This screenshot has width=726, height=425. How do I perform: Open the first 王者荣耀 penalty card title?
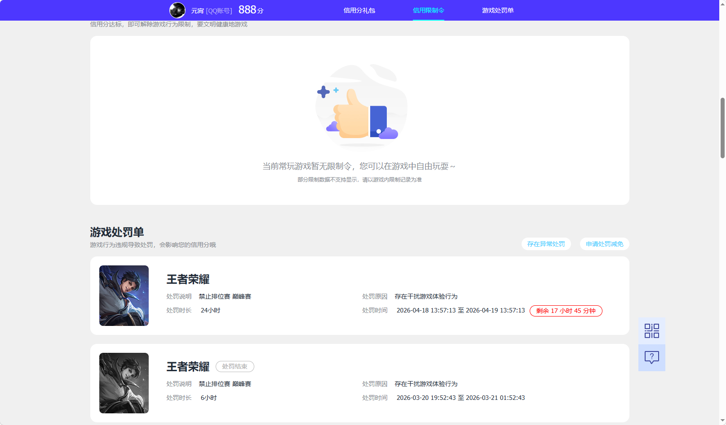tap(187, 279)
